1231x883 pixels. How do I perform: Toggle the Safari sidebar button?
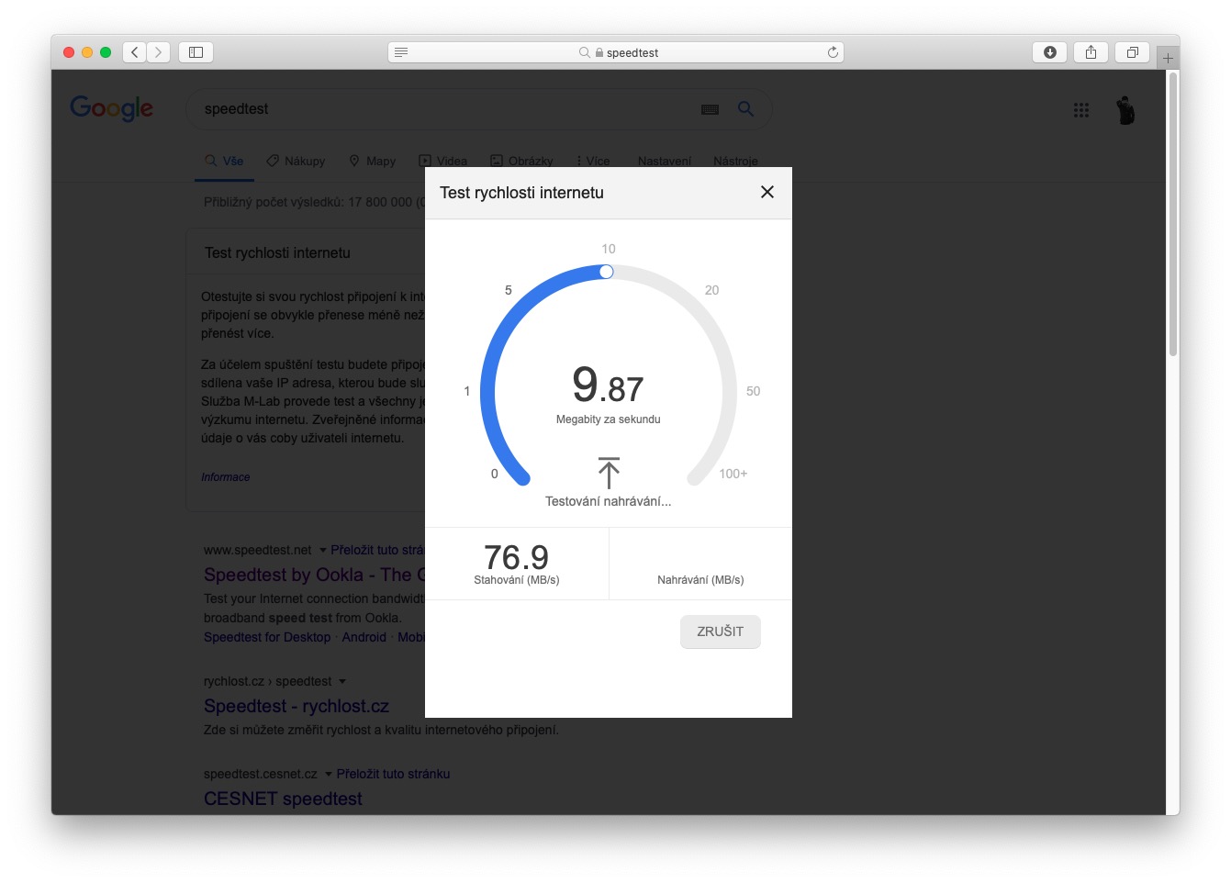pyautogui.click(x=196, y=52)
